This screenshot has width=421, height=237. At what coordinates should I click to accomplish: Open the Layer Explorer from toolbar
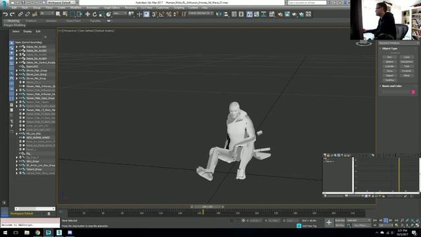[241, 14]
